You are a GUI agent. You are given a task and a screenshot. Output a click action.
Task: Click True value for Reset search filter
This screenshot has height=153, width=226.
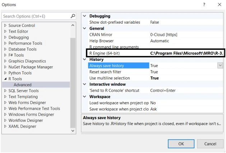pyautogui.click(x=154, y=72)
